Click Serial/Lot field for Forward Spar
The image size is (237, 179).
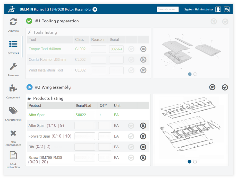click(x=85, y=136)
